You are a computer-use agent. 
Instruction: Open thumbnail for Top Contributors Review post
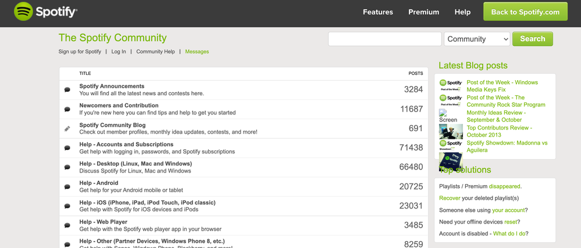(x=451, y=131)
